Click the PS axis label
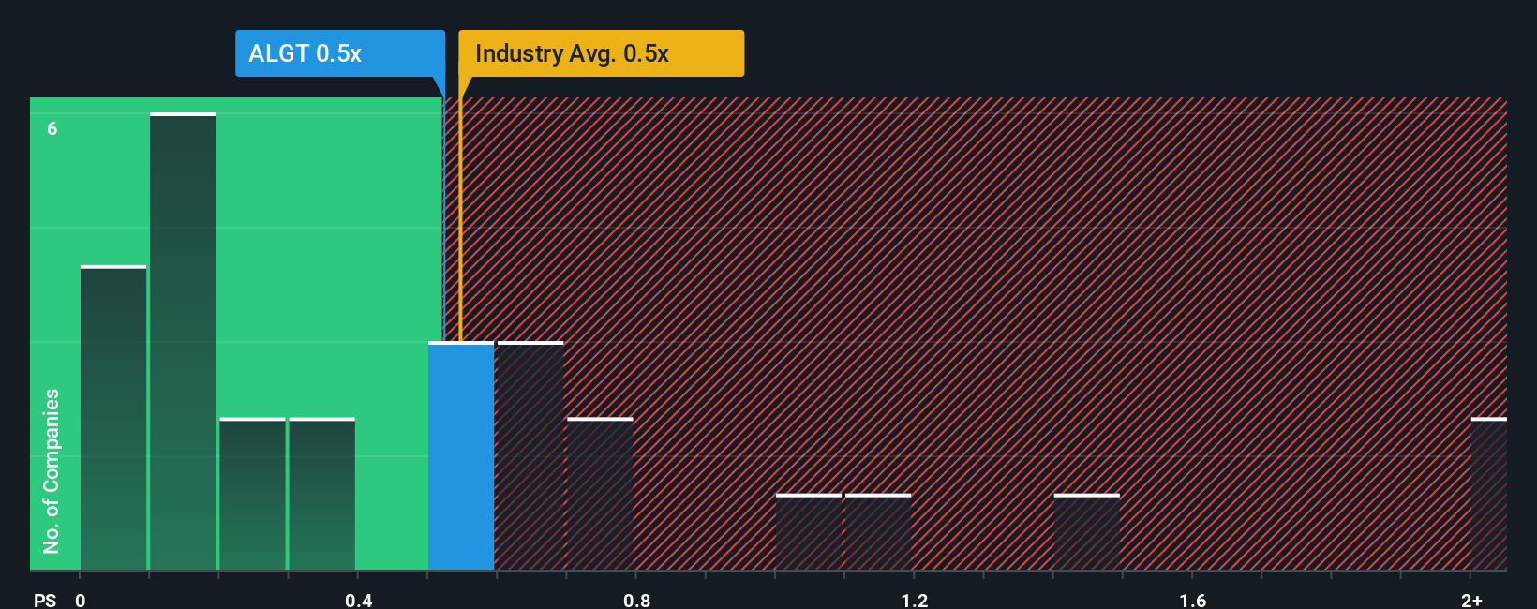Screen dimensions: 1537x609 click(x=45, y=600)
